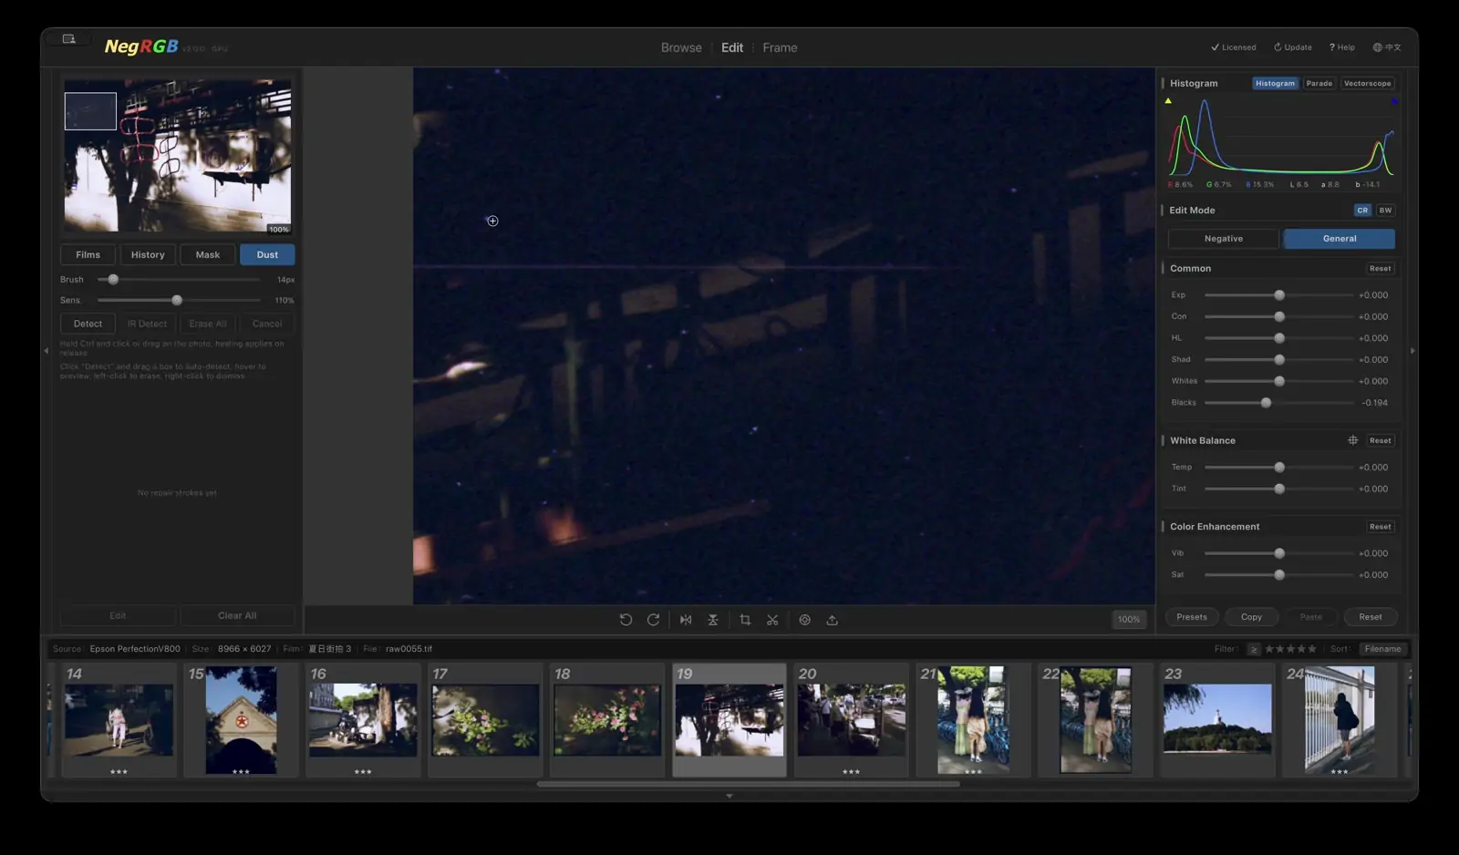Rotate the image clockwise
The height and width of the screenshot is (855, 1459).
coord(653,620)
